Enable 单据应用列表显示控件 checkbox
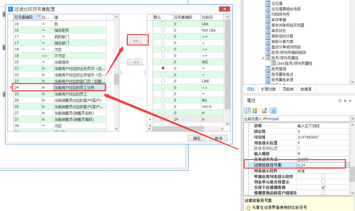The height and width of the screenshot is (211, 355). click(323, 176)
